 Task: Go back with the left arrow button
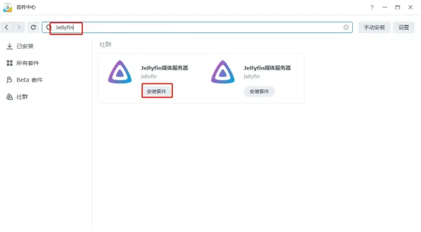click(6, 27)
